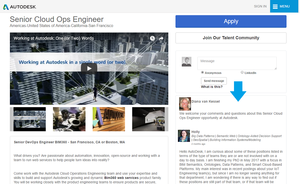Click Holly's 'Hello AutoDesk' comment text
This screenshot has width=300, height=184.
click(231, 167)
